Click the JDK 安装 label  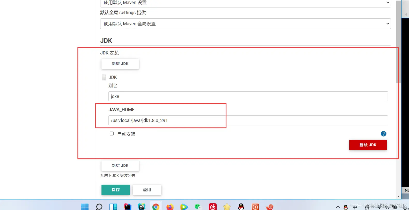click(x=109, y=53)
